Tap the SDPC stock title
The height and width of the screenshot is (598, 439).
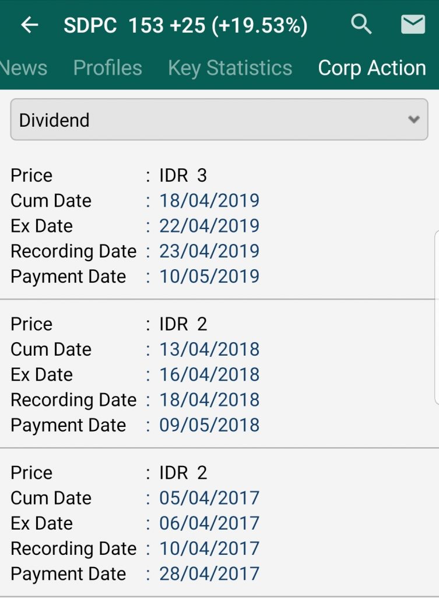pos(185,26)
